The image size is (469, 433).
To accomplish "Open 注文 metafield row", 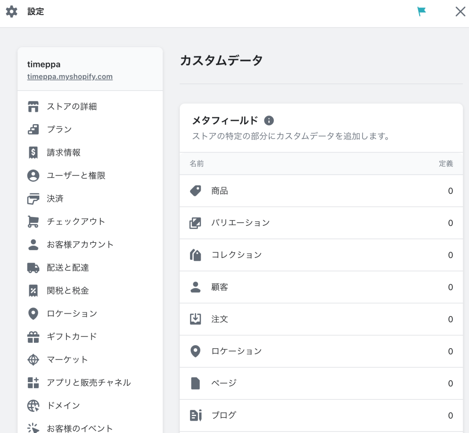I will 321,319.
